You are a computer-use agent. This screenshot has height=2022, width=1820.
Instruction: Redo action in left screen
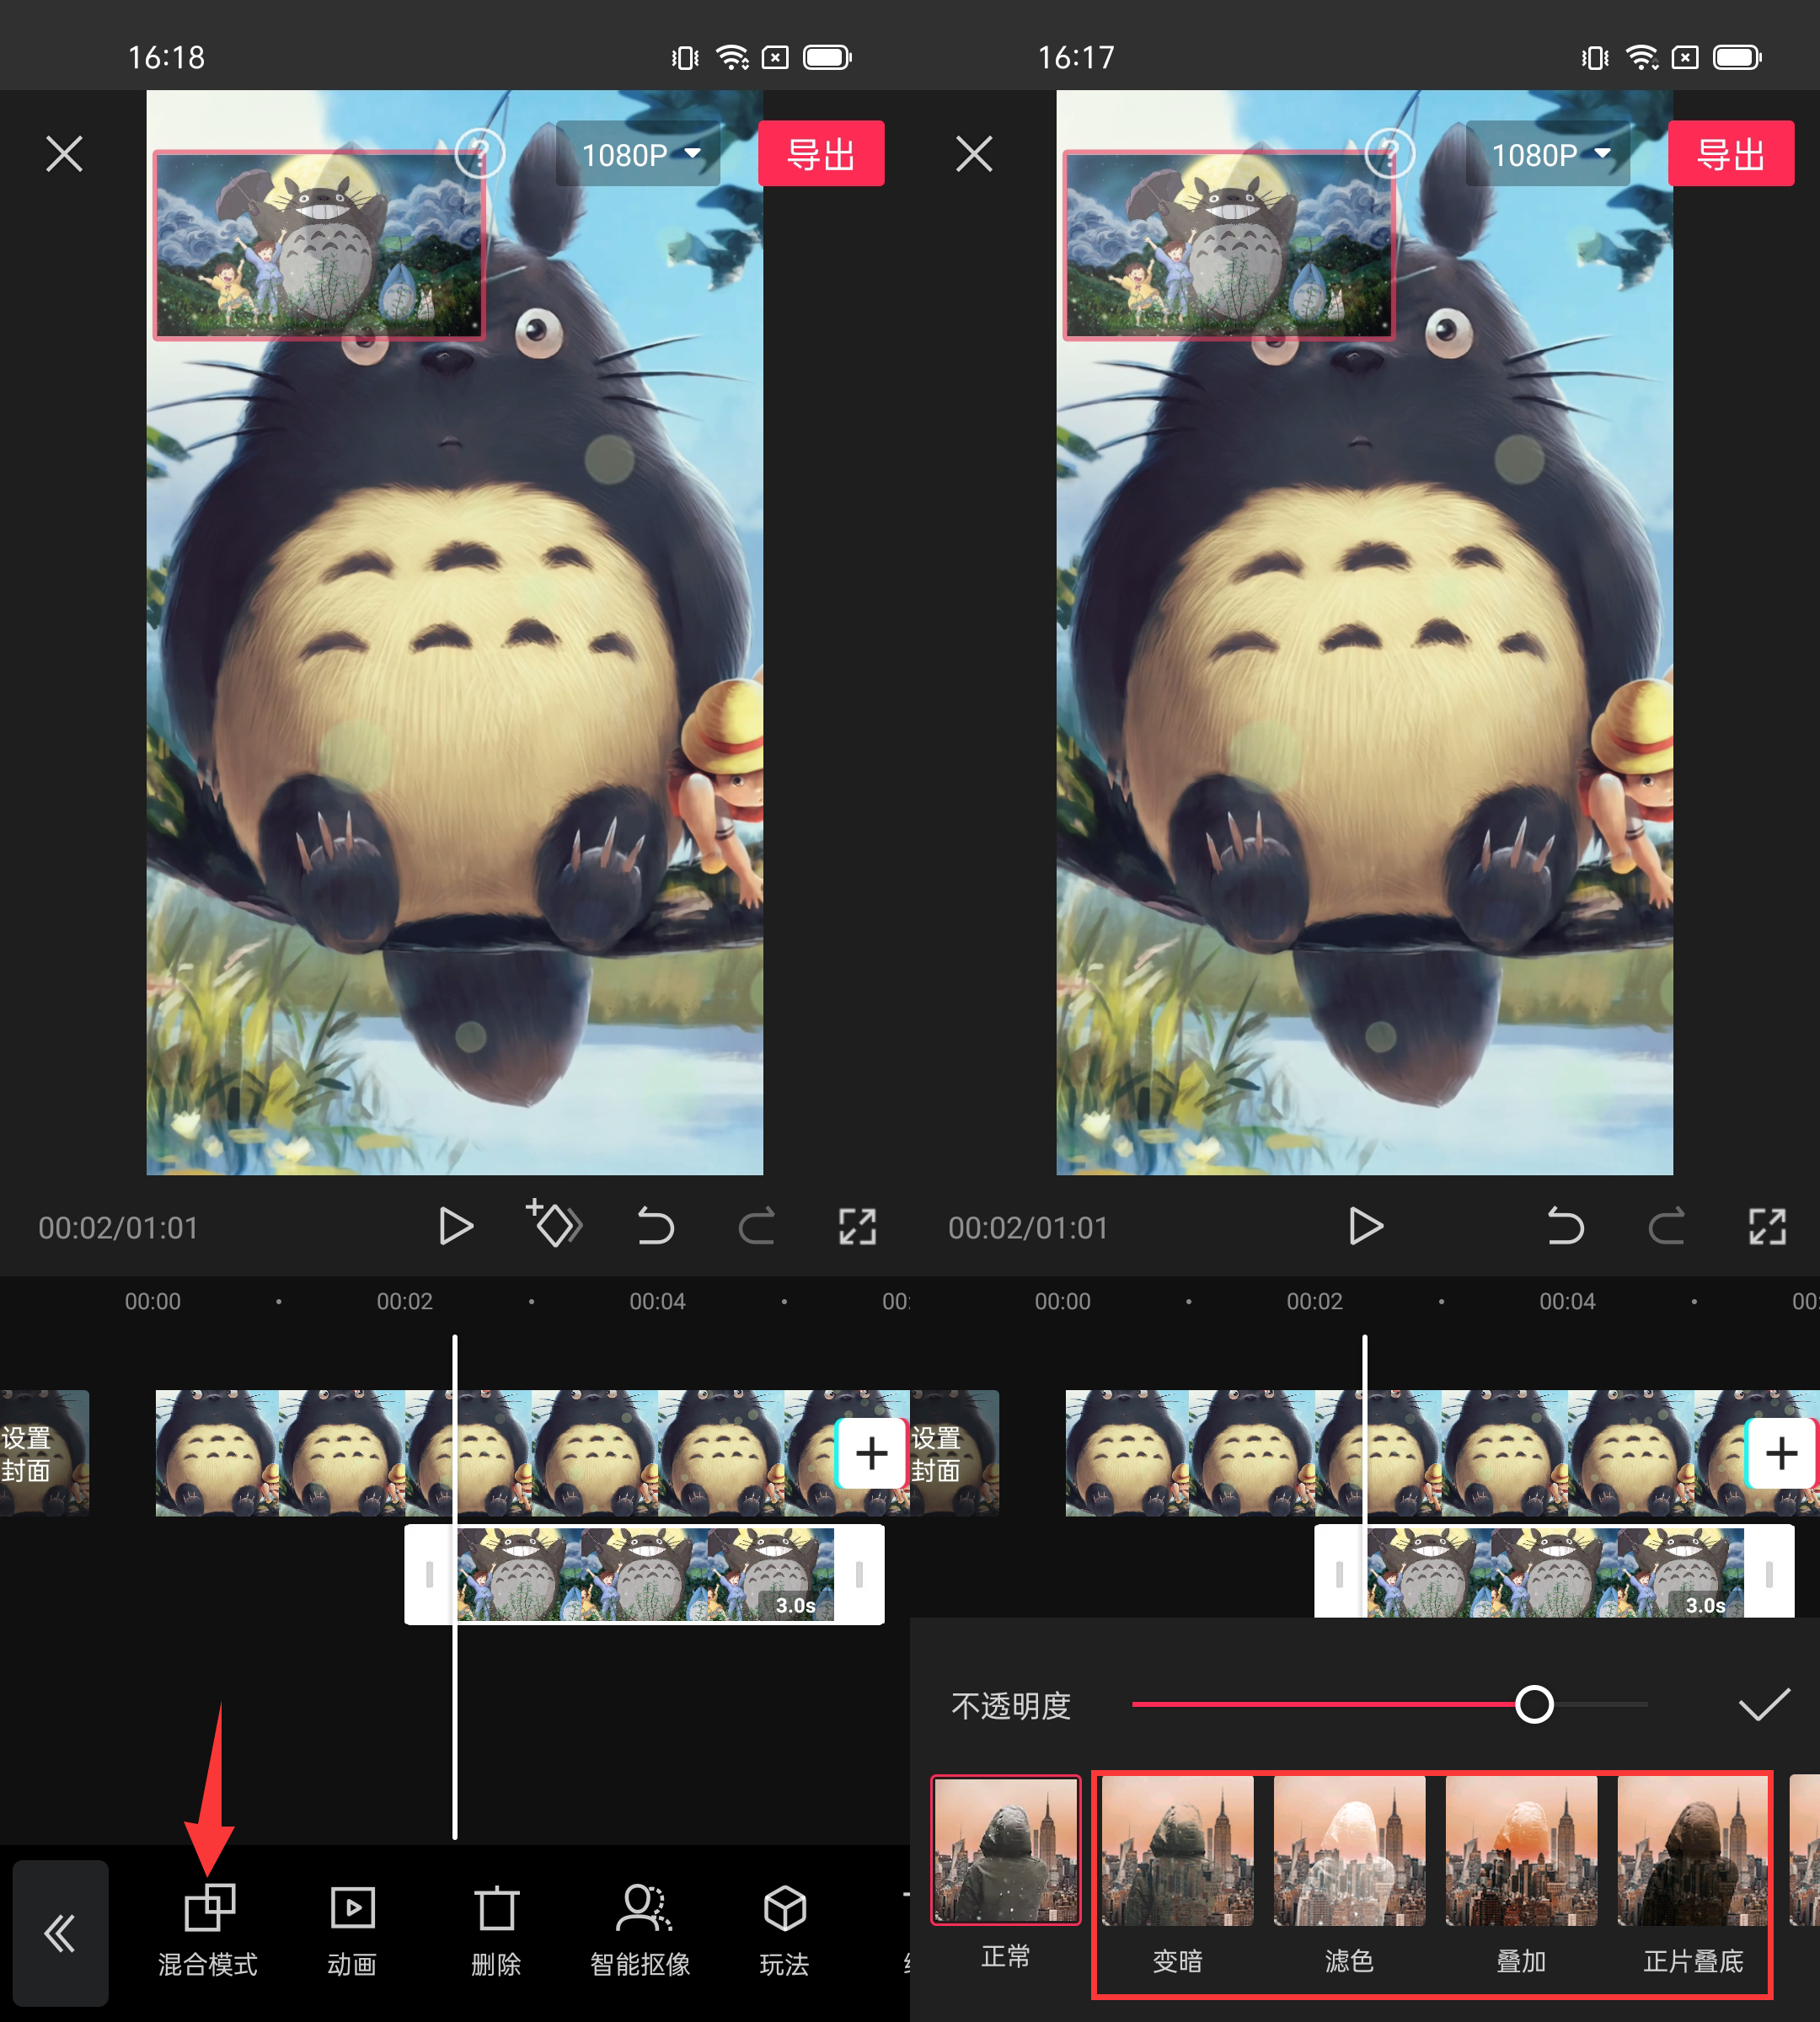pyautogui.click(x=757, y=1226)
